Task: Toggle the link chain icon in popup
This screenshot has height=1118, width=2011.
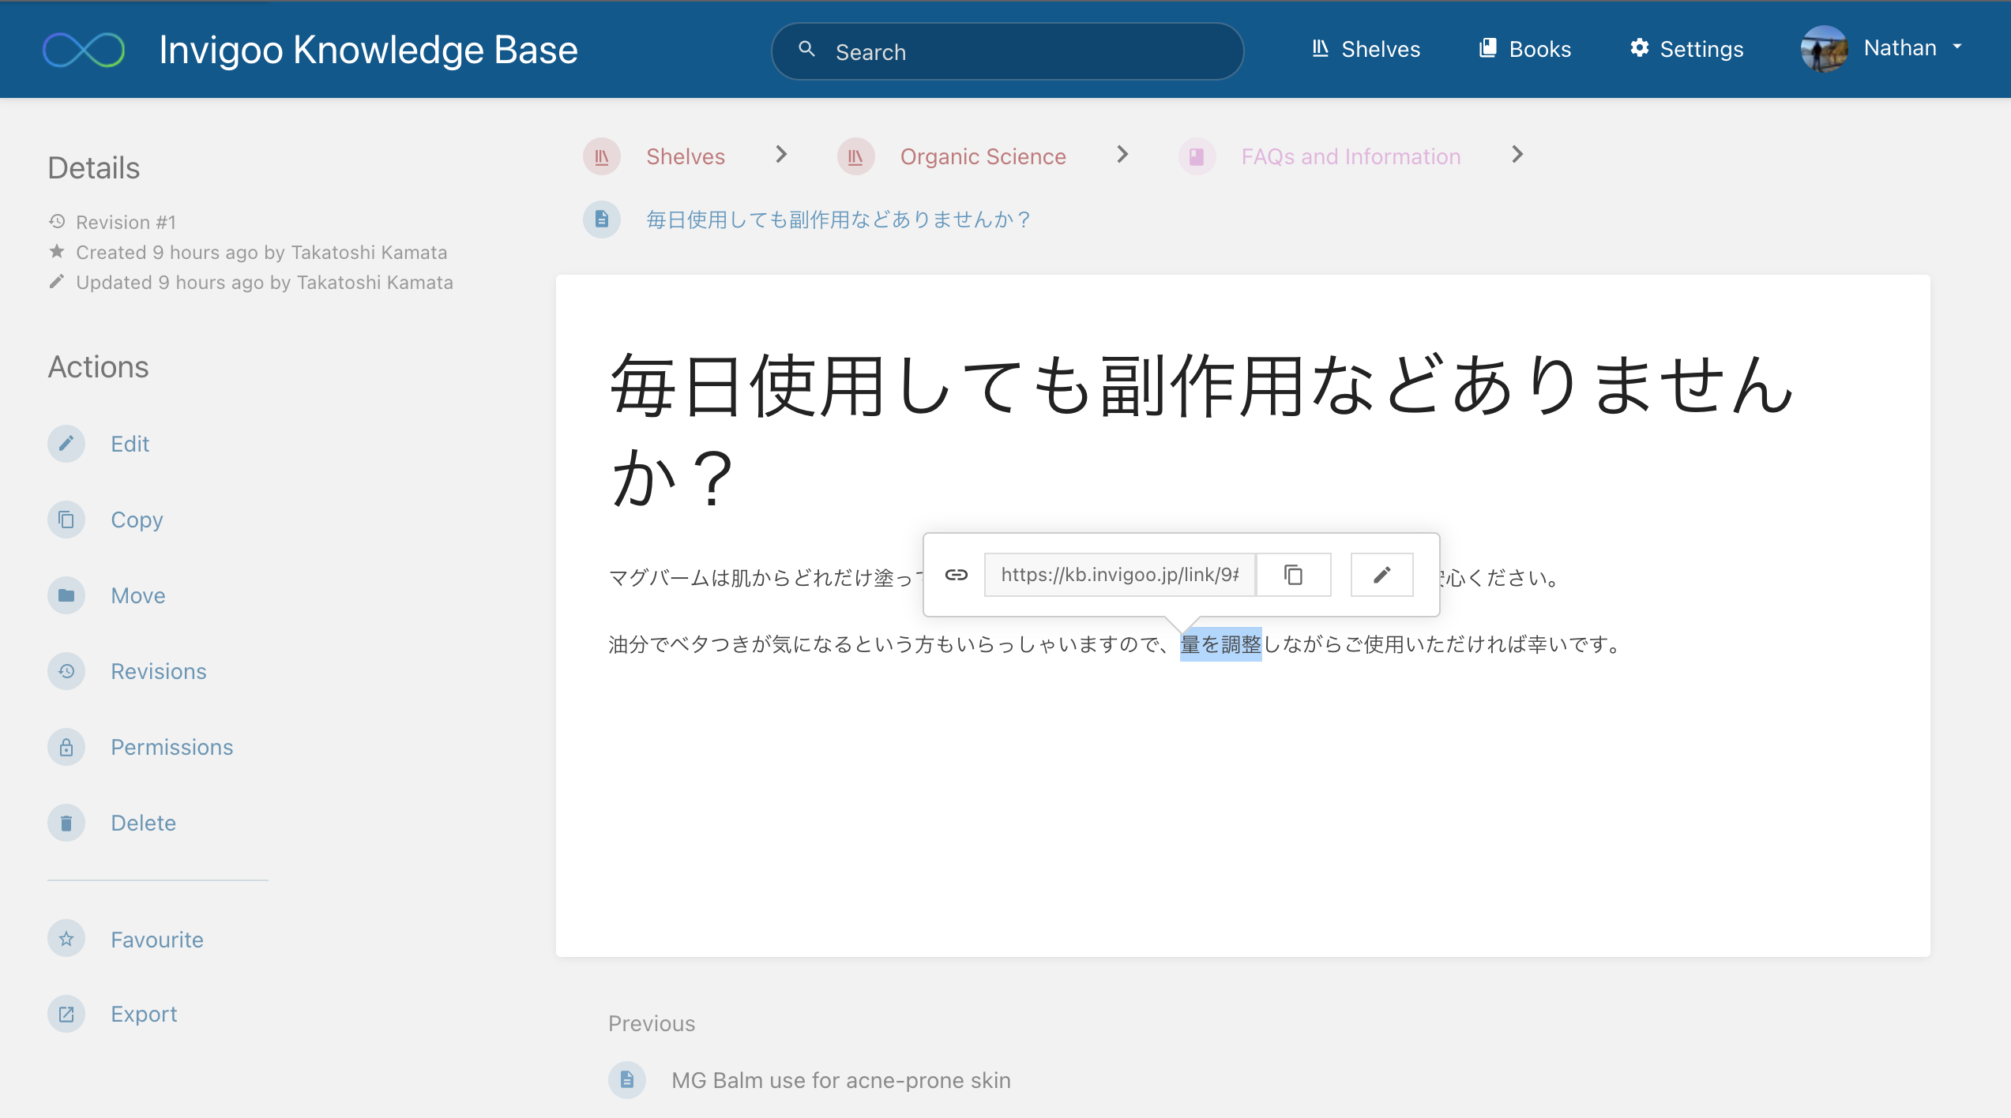Action: [x=956, y=575]
